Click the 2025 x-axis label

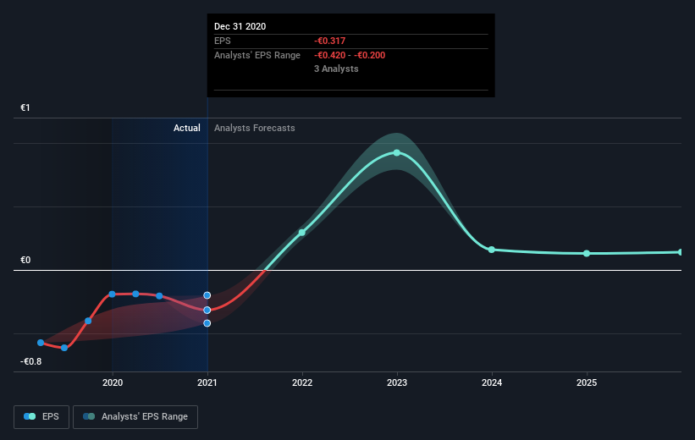coord(587,382)
